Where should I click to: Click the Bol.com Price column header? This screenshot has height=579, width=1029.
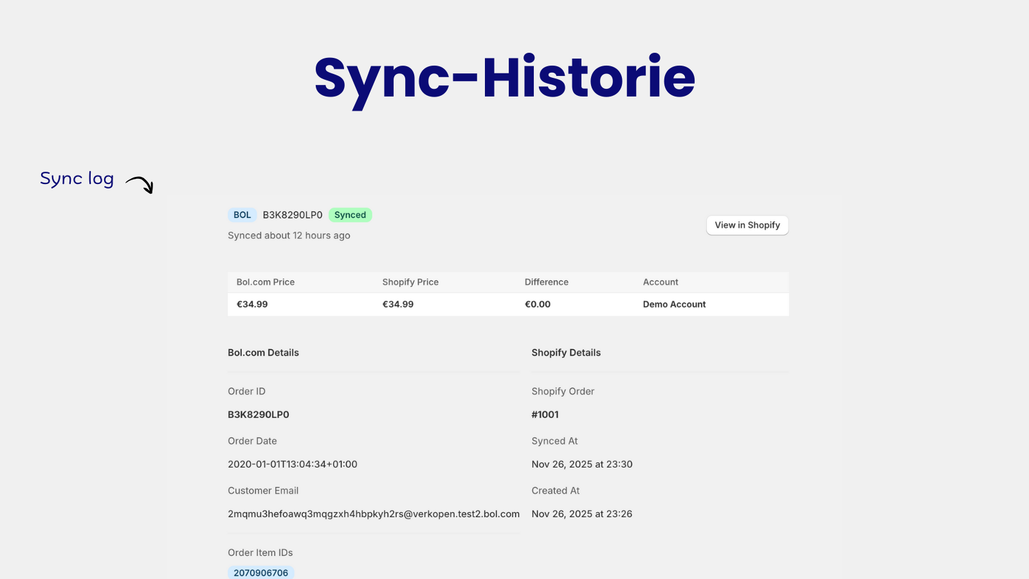click(x=265, y=282)
